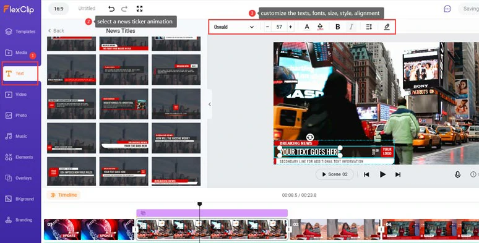Toggle bold formatting
This screenshot has height=243, width=479.
coord(337,27)
